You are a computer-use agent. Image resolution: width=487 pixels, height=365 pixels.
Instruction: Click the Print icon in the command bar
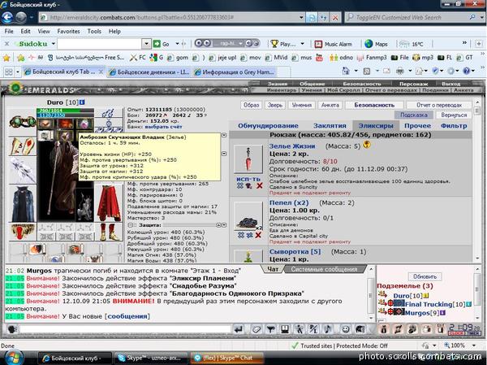point(400,72)
